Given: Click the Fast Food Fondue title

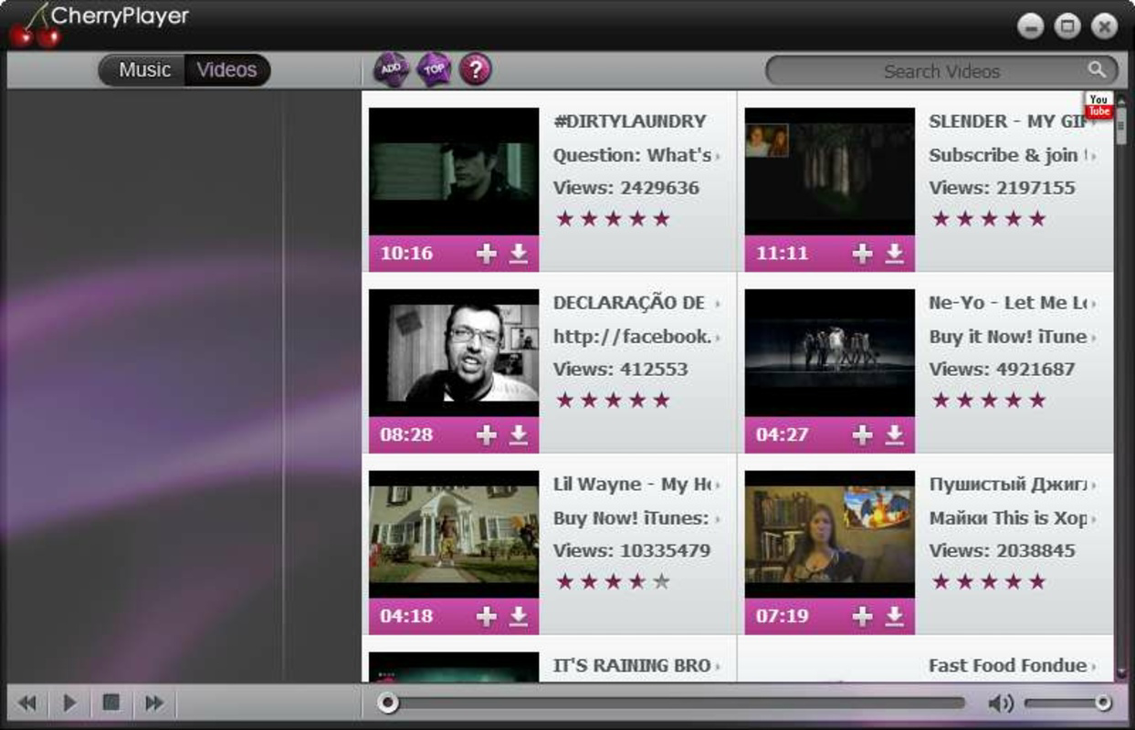Looking at the screenshot, I should (x=1008, y=666).
